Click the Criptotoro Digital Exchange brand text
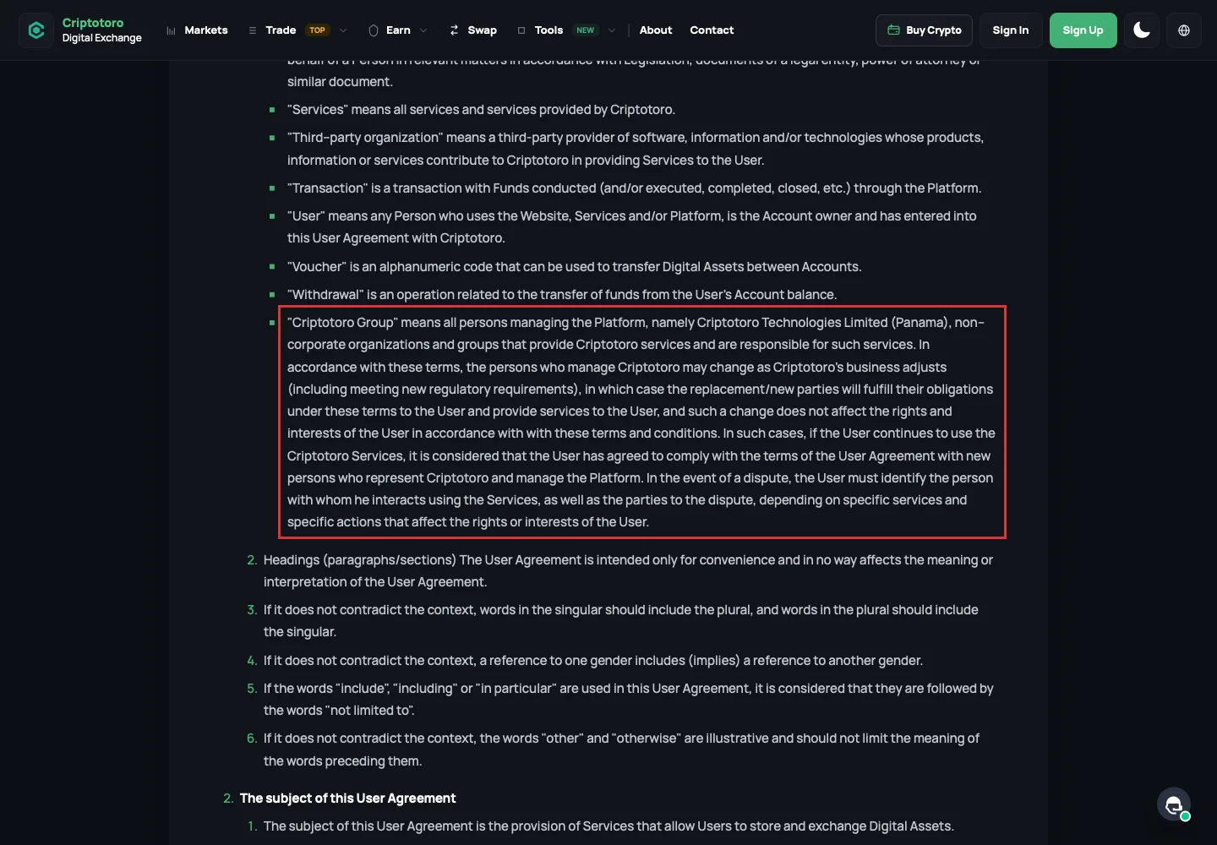The width and height of the screenshot is (1217, 845). pos(102,30)
